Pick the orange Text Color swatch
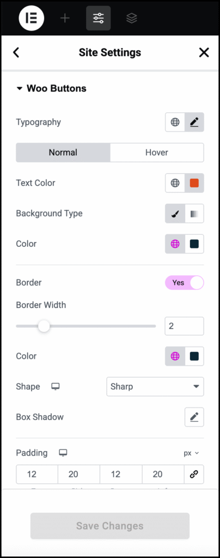Image resolution: width=220 pixels, height=558 pixels. (194, 183)
